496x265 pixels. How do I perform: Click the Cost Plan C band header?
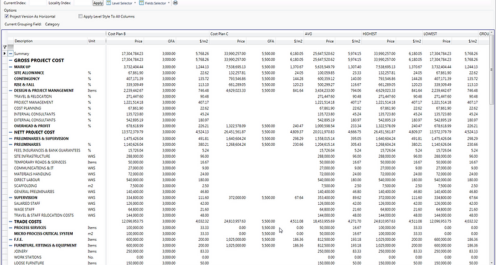256,34
